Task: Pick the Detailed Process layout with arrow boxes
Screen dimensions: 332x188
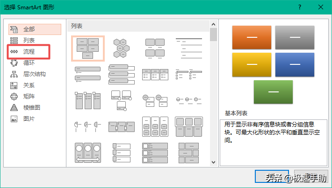Action: tap(121, 127)
